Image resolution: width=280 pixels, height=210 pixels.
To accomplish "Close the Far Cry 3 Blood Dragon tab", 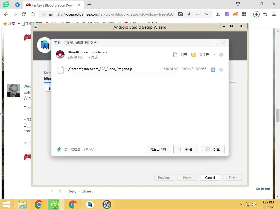I will pyautogui.click(x=79, y=5).
